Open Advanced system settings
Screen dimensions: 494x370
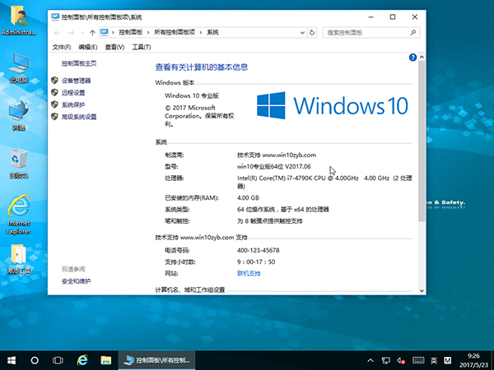pos(78,118)
